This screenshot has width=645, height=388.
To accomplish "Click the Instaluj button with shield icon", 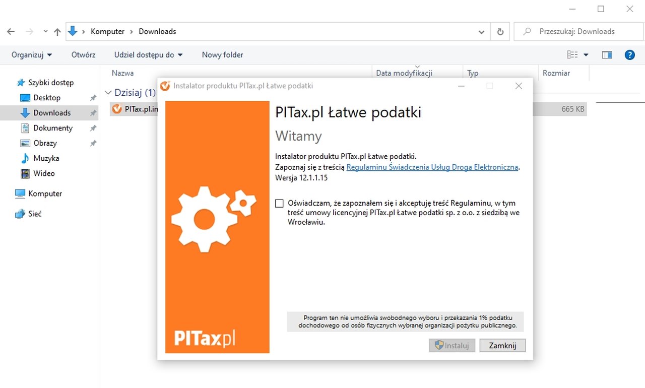I will coord(452,345).
